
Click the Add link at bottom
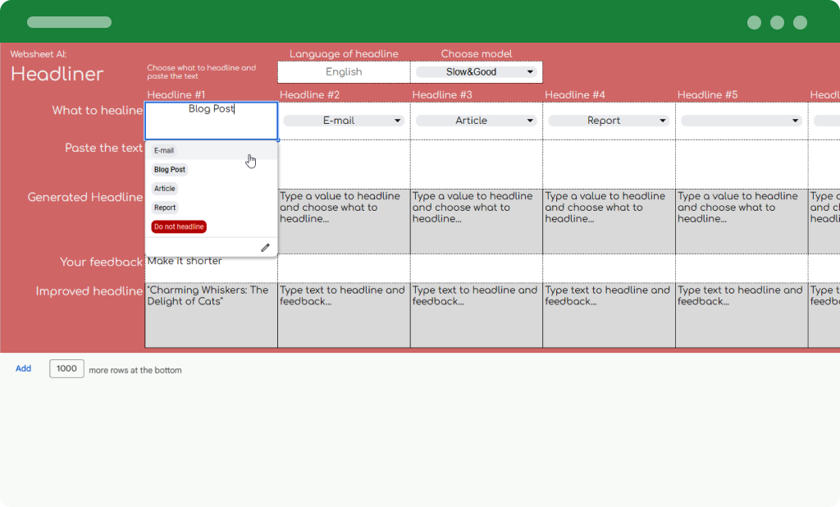(x=23, y=369)
